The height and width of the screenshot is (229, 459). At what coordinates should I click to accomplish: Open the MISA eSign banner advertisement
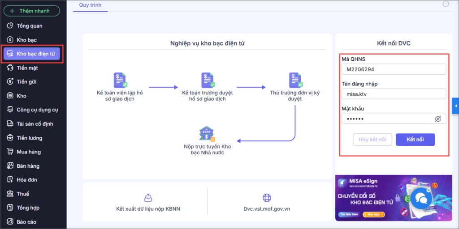coord(394,198)
